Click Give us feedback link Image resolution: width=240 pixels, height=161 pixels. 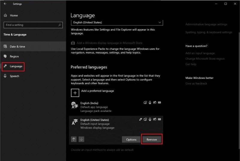[196, 83]
